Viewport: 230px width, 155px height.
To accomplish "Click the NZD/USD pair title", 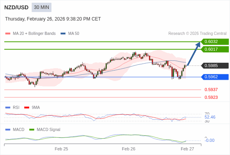I will pyautogui.click(x=16, y=7).
